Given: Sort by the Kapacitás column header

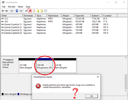Looking at the screenshot, I should 83,16.
